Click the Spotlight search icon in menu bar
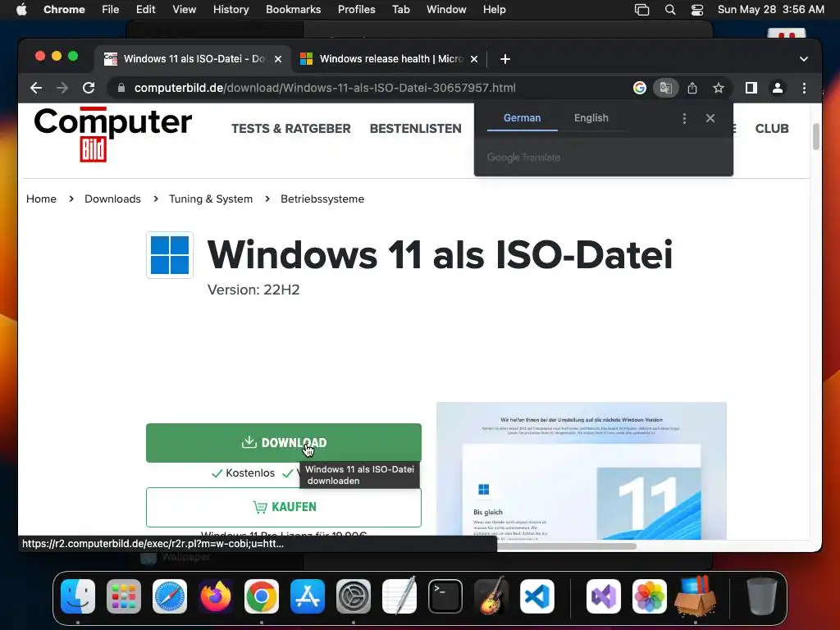Image resolution: width=840 pixels, height=630 pixels. pos(669,10)
